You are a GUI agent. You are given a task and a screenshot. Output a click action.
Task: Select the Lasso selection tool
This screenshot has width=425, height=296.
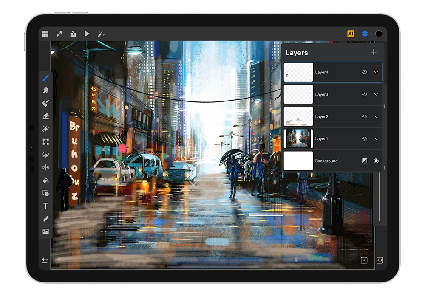point(45,154)
